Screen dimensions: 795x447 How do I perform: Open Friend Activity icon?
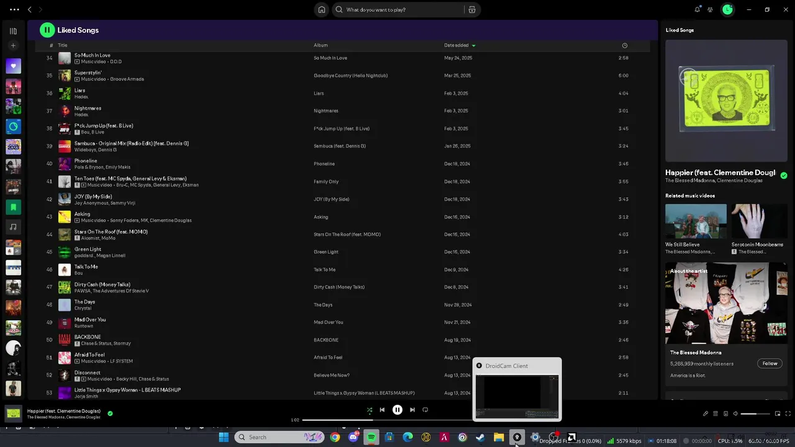[710, 9]
